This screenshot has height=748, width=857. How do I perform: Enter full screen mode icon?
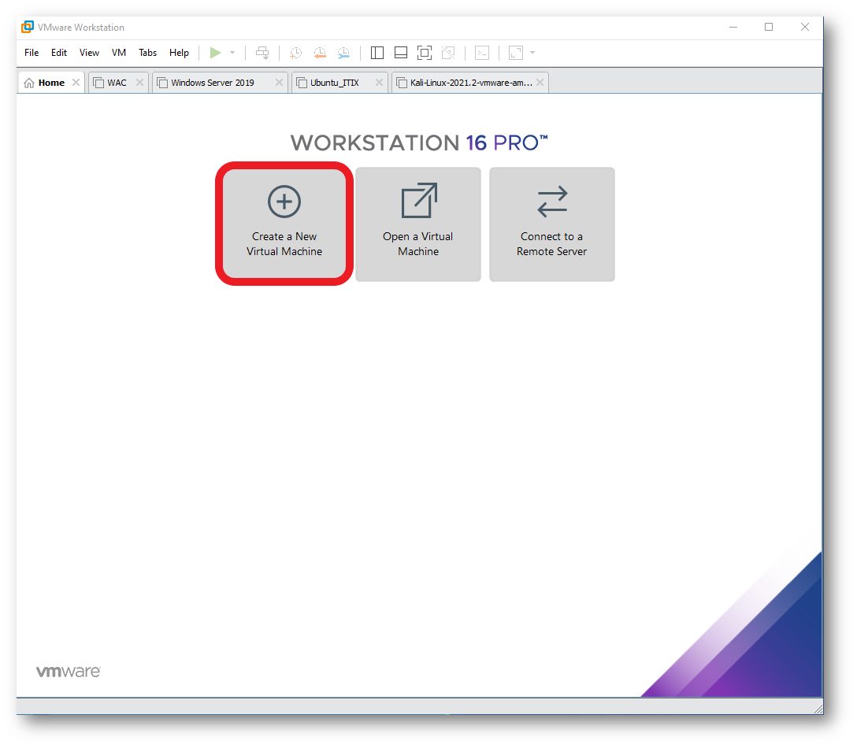[x=424, y=53]
